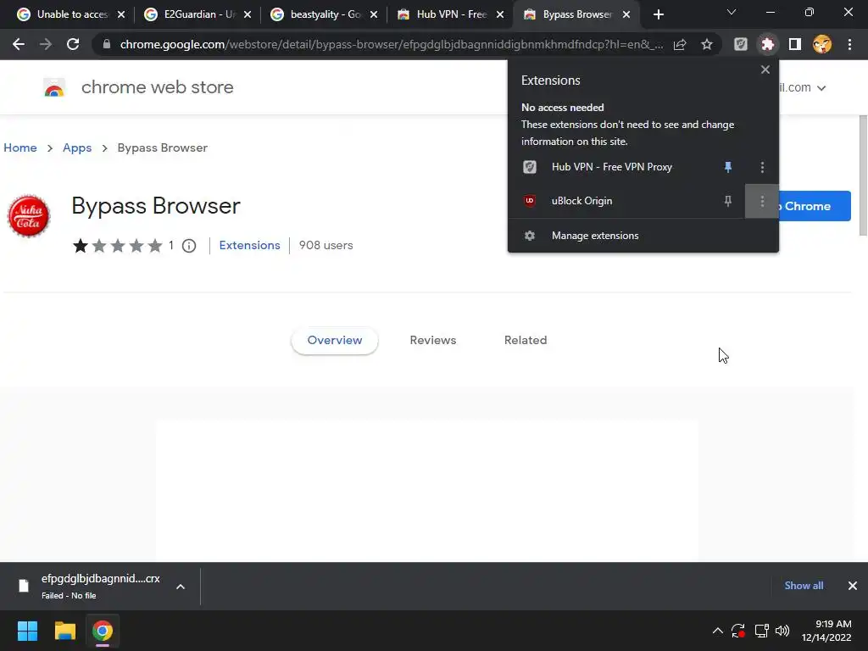Image resolution: width=868 pixels, height=651 pixels.
Task: Open the Windows Start menu
Action: 27,631
